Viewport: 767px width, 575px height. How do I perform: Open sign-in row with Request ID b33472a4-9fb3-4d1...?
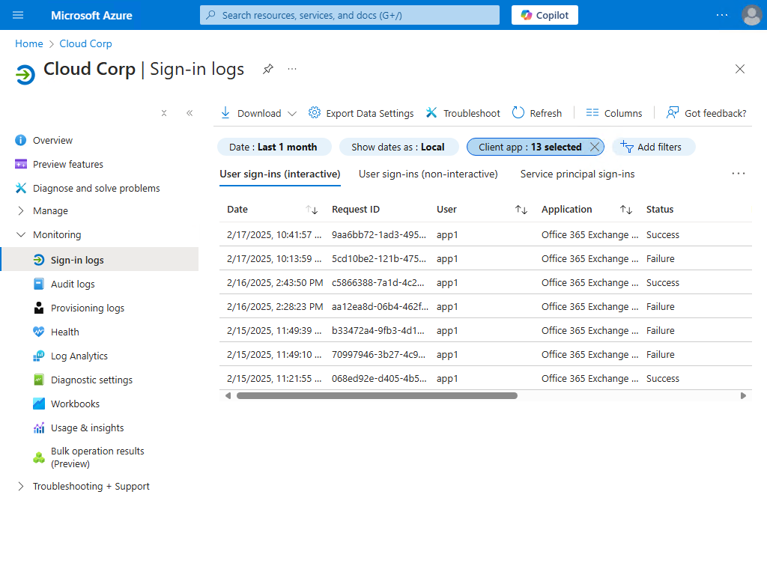coord(485,330)
